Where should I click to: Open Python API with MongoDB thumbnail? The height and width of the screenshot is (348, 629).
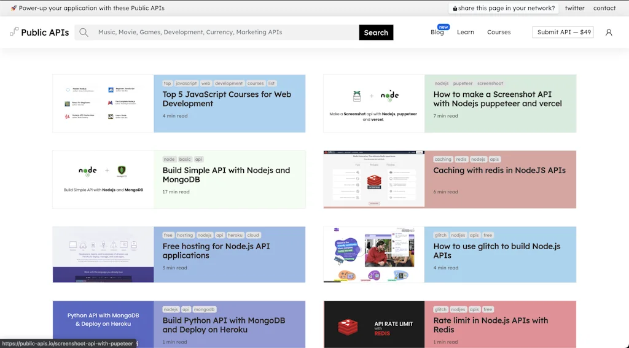pyautogui.click(x=103, y=324)
